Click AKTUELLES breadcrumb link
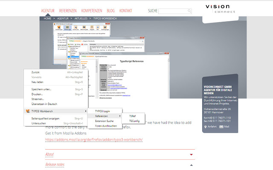The height and width of the screenshot is (170, 273). coord(81,18)
